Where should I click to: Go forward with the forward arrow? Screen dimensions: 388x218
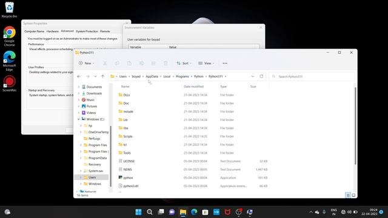(x=87, y=77)
